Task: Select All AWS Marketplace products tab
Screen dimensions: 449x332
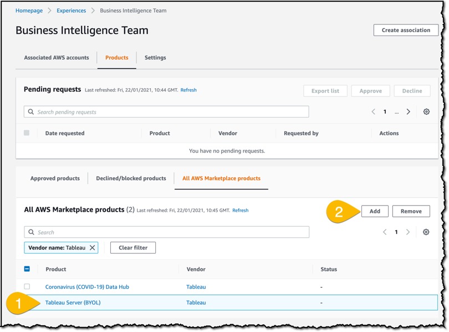Action: click(x=221, y=178)
